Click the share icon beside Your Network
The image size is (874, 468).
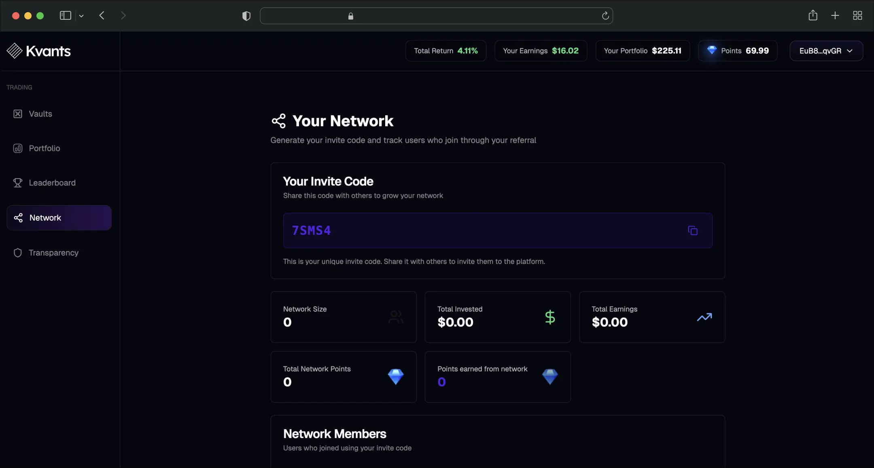click(x=278, y=121)
